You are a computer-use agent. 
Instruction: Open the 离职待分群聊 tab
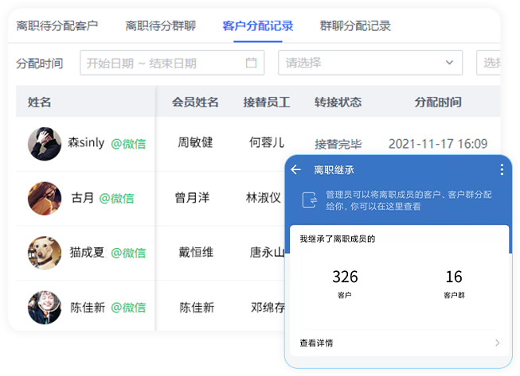[161, 25]
